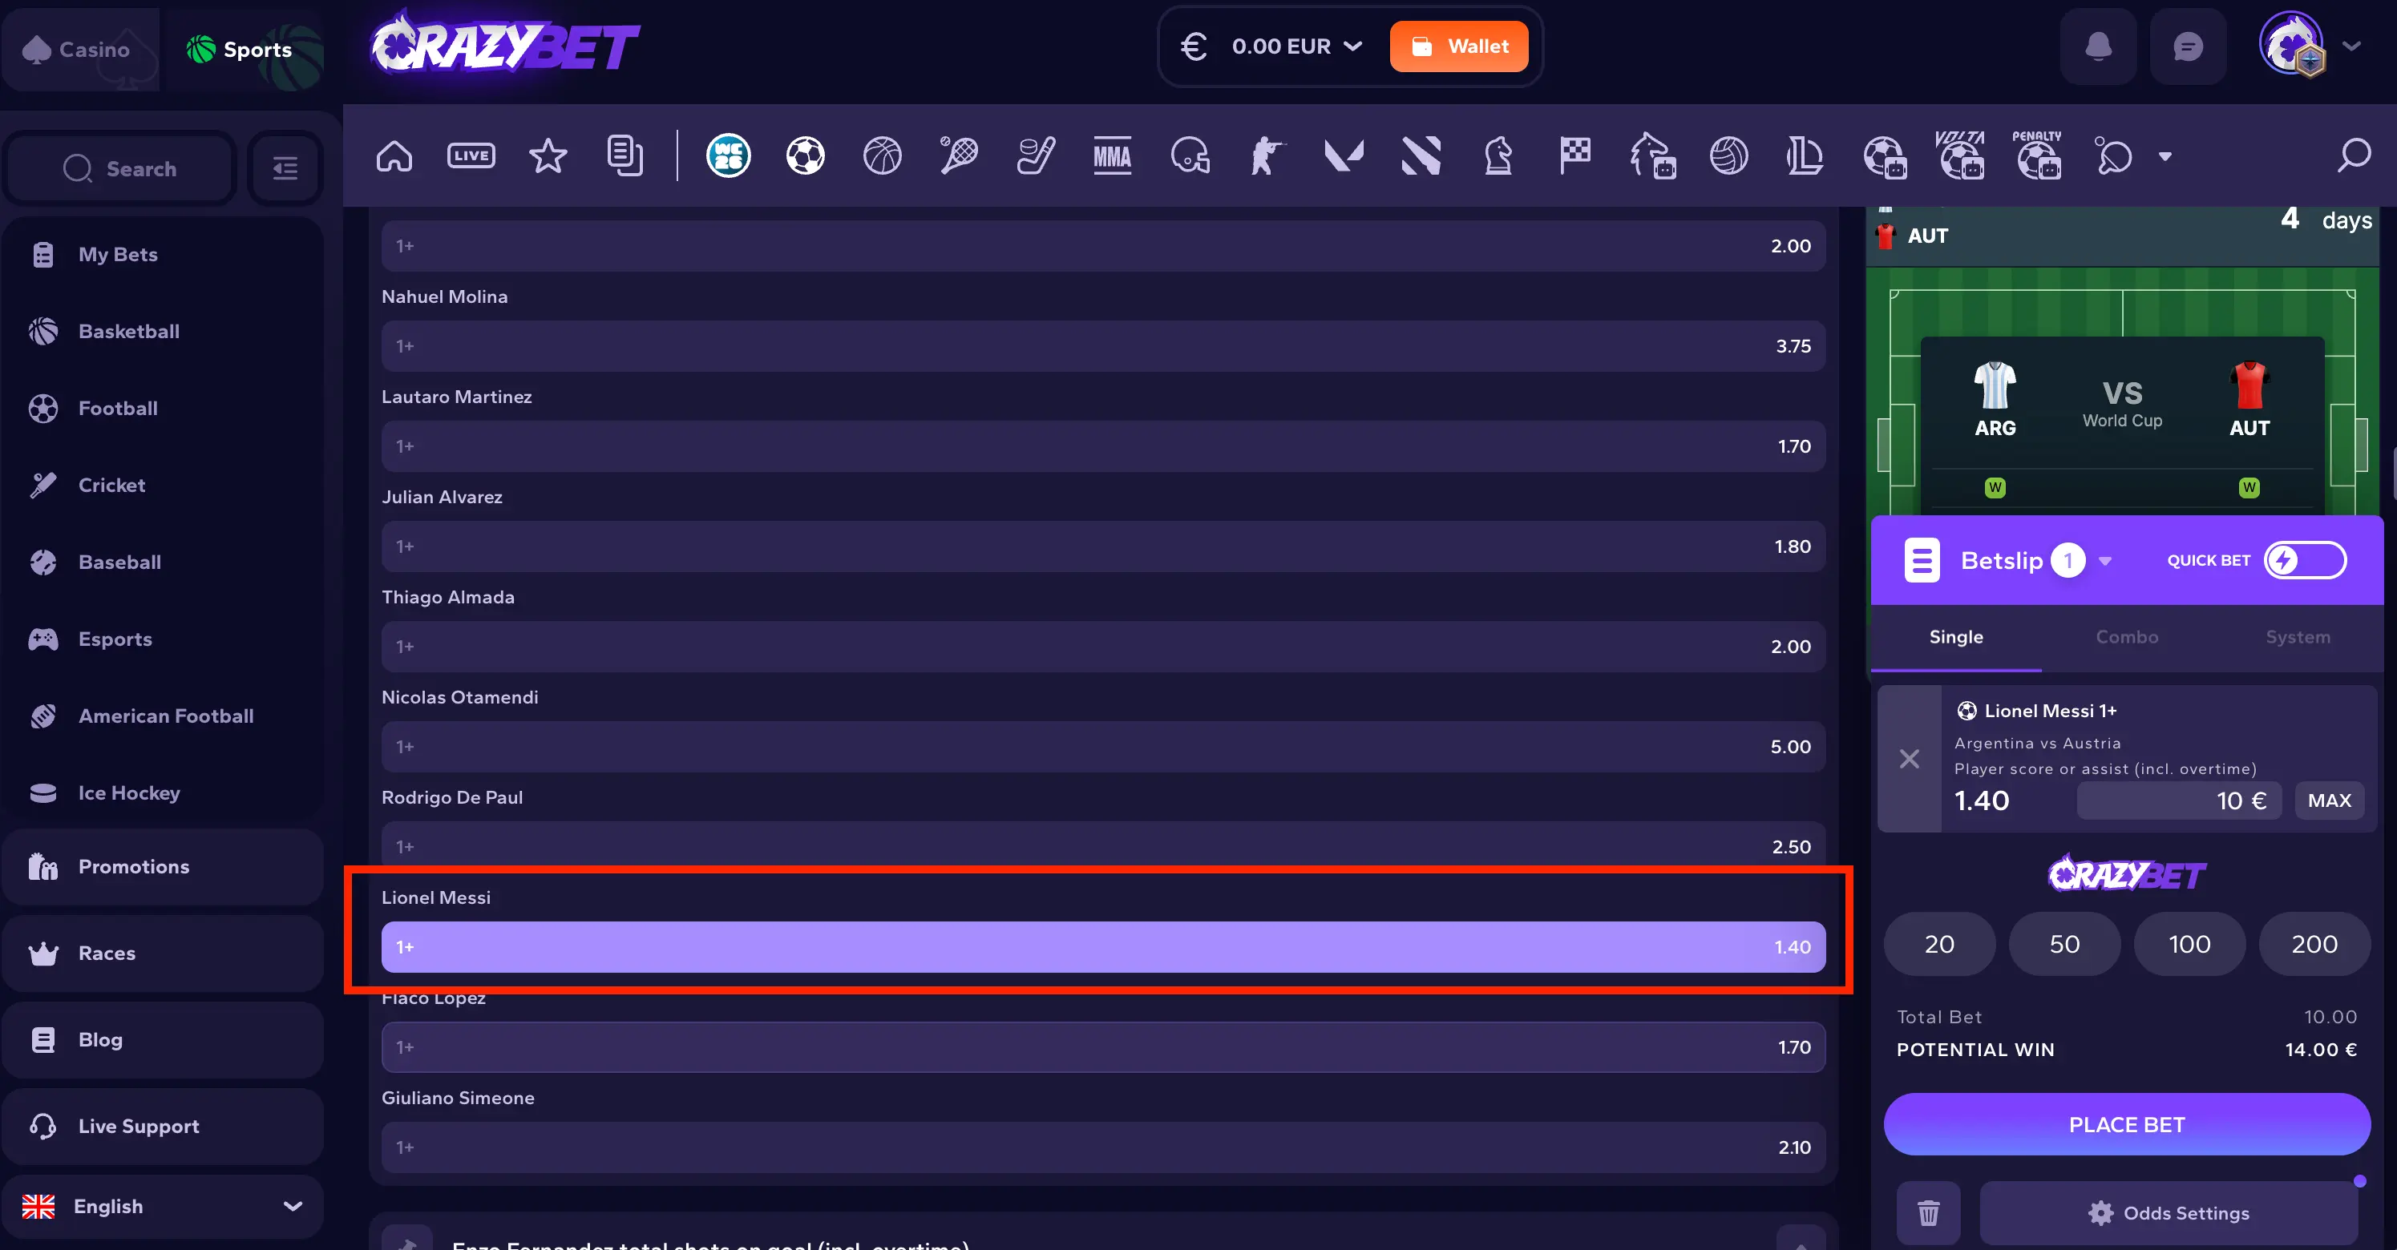
Task: Switch to the System betslip tab
Action: pyautogui.click(x=2298, y=637)
